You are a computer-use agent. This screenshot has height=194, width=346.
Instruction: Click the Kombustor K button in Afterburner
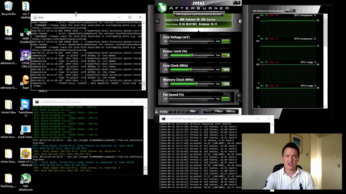click(157, 21)
